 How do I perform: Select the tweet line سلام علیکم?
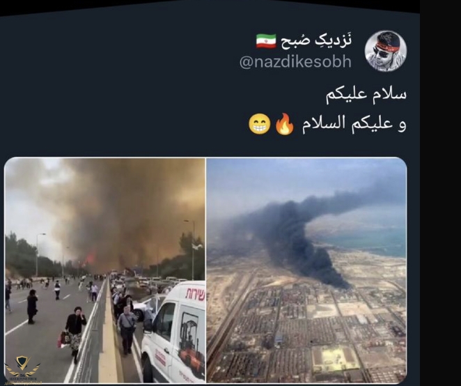366,95
